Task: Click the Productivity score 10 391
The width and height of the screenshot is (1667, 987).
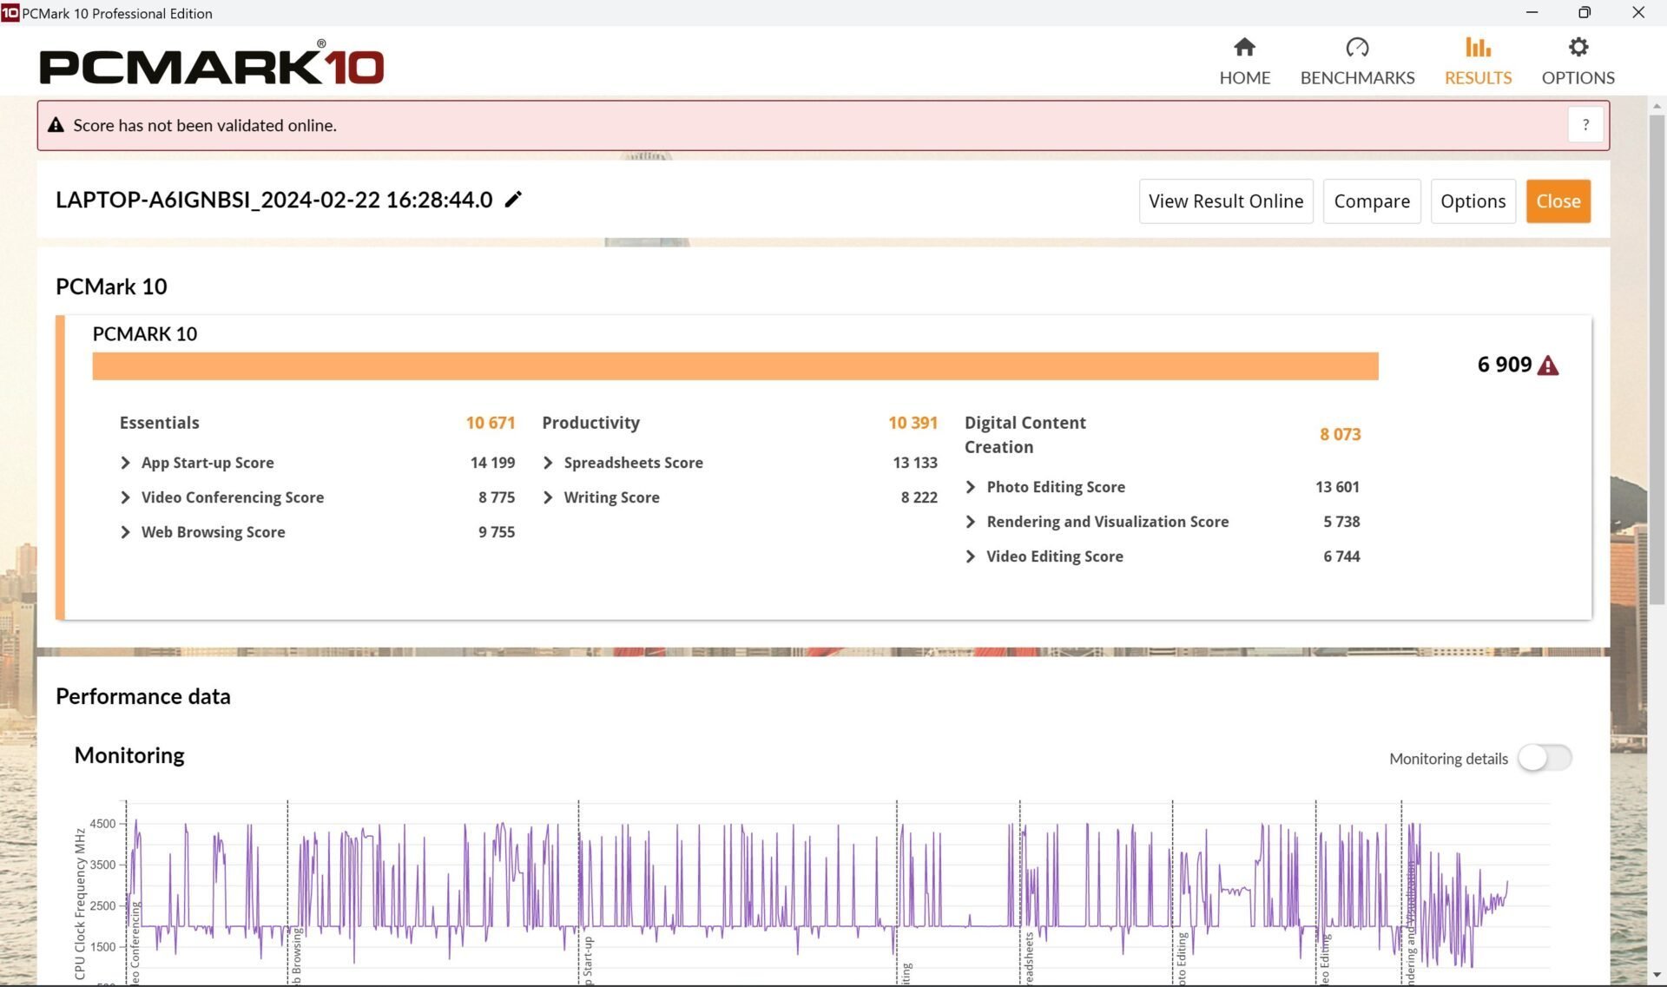Action: tap(913, 423)
